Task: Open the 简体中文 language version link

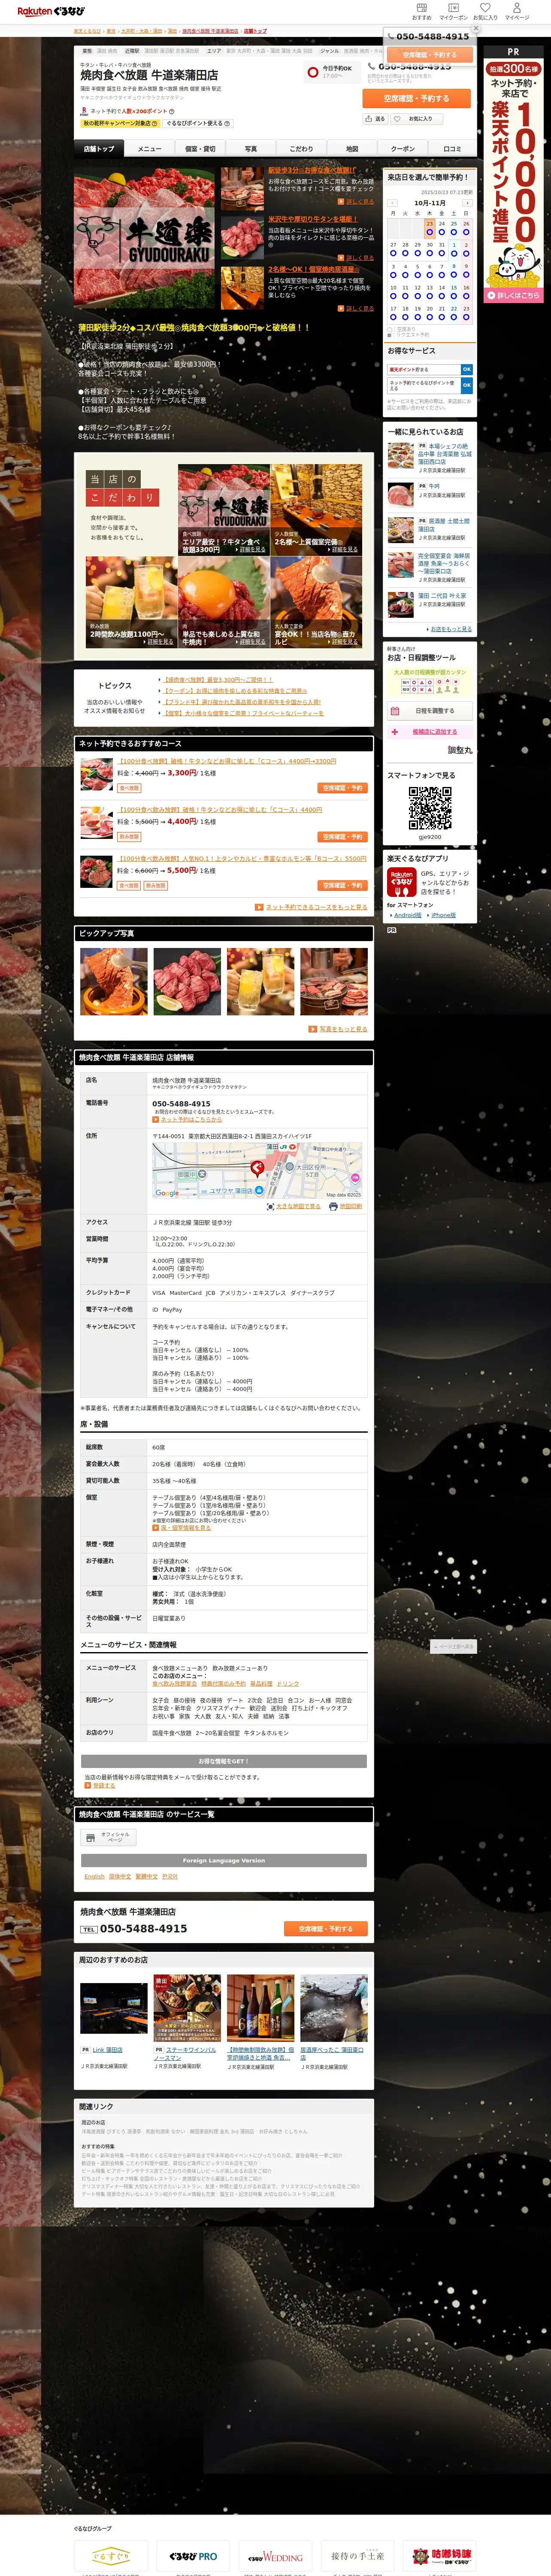Action: [120, 1877]
